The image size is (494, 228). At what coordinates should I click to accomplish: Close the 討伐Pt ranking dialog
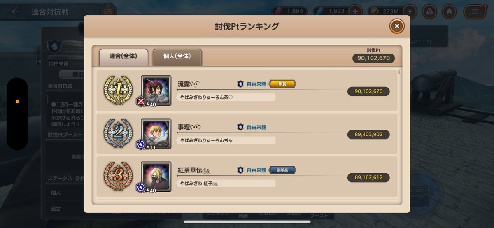(x=397, y=26)
